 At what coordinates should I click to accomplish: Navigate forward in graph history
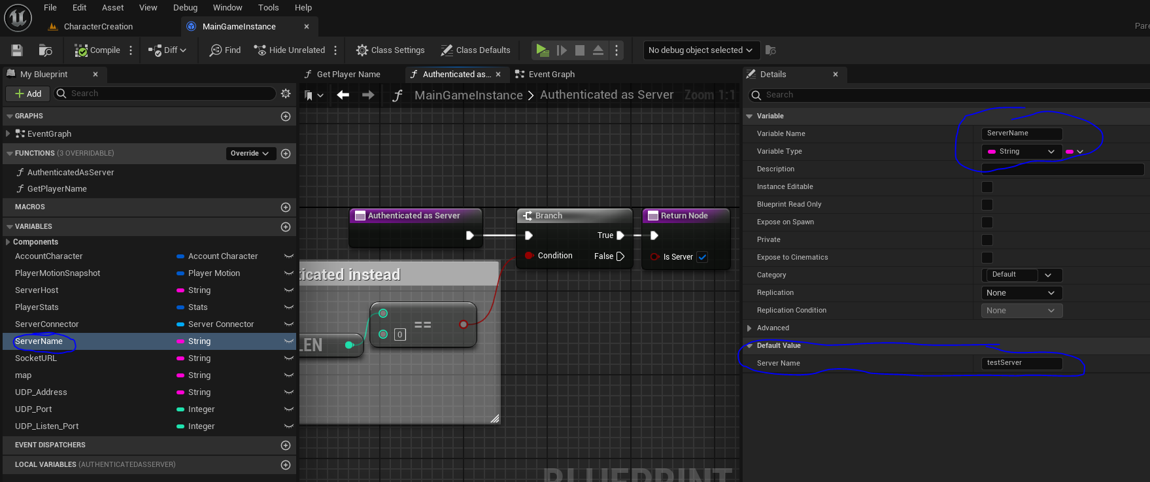tap(368, 95)
